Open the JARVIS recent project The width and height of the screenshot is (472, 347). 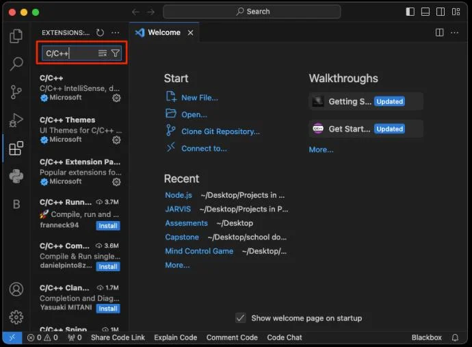(178, 209)
